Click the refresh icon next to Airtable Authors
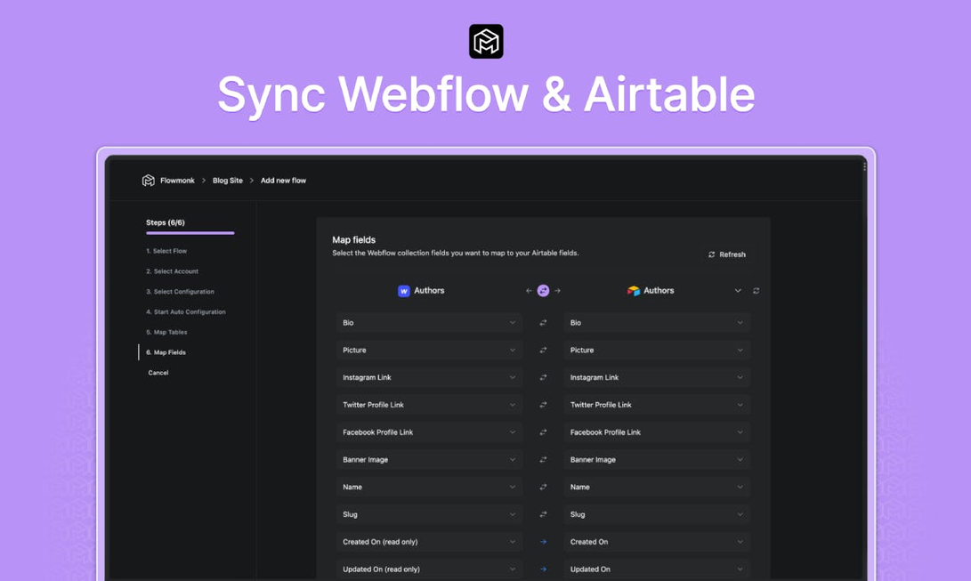971x581 pixels. tap(756, 290)
